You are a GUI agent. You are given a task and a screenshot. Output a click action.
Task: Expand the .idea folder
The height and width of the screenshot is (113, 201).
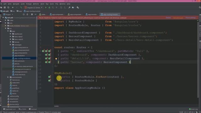pyautogui.click(x=6, y=20)
